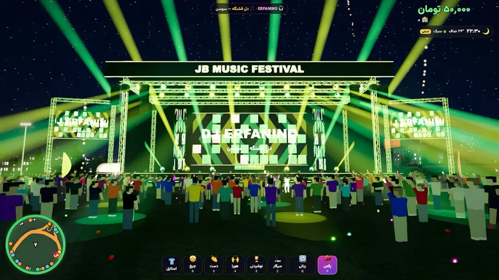This screenshot has width=499, height=280.
Task: Click the headphones icon beside ERFANINO
Action: (281, 9)
